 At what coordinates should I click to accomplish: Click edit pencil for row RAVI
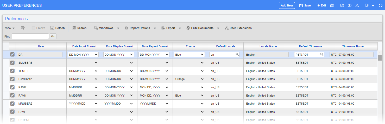tap(12, 112)
